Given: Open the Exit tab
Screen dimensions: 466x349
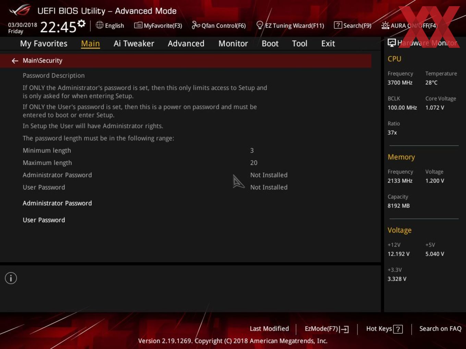Looking at the screenshot, I should coord(328,43).
